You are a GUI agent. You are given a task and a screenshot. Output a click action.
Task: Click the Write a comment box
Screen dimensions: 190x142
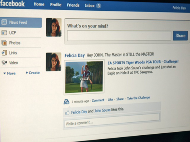click(112, 121)
